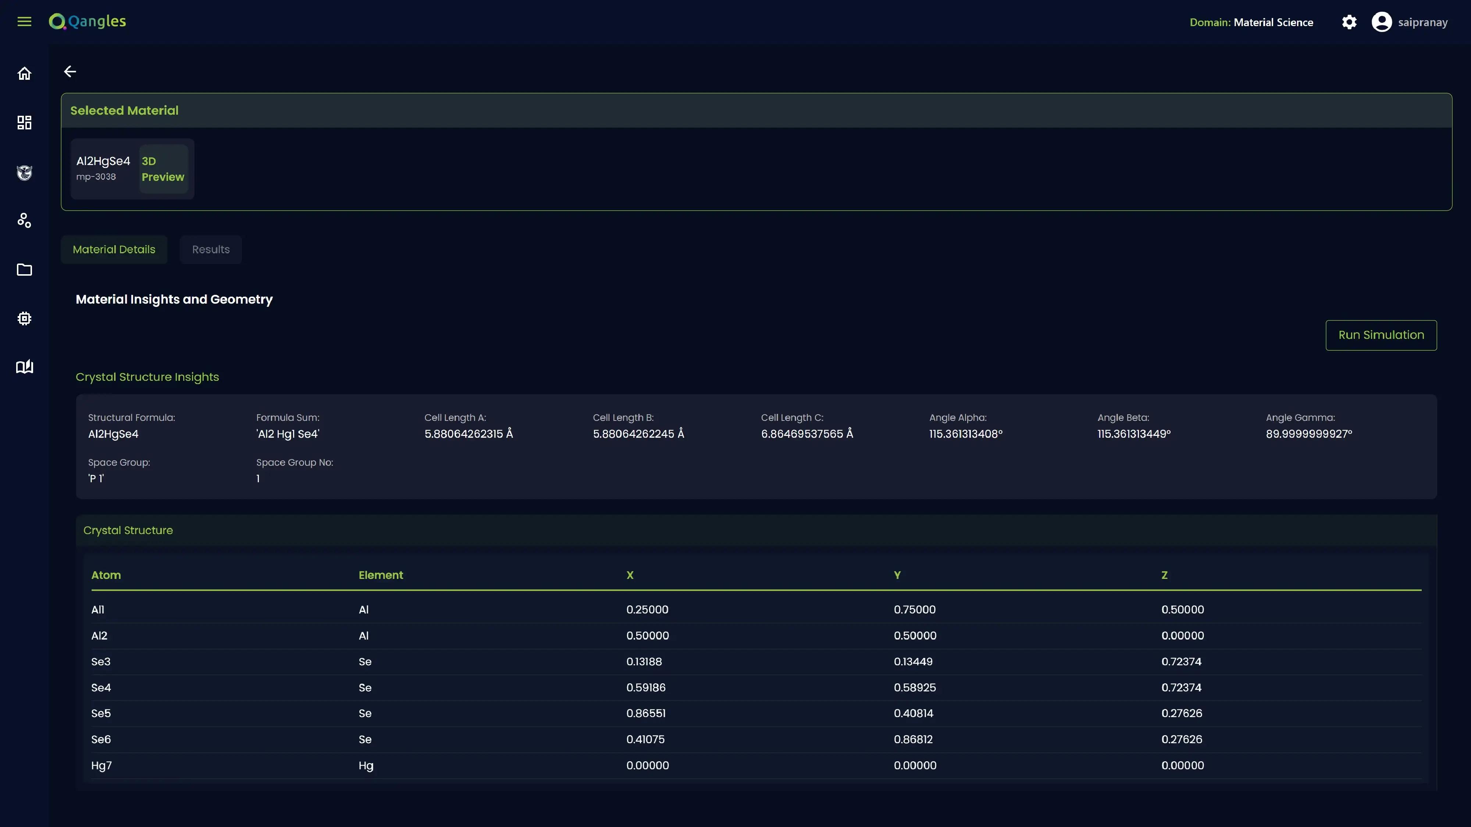Open the settings gear icon

1349,22
